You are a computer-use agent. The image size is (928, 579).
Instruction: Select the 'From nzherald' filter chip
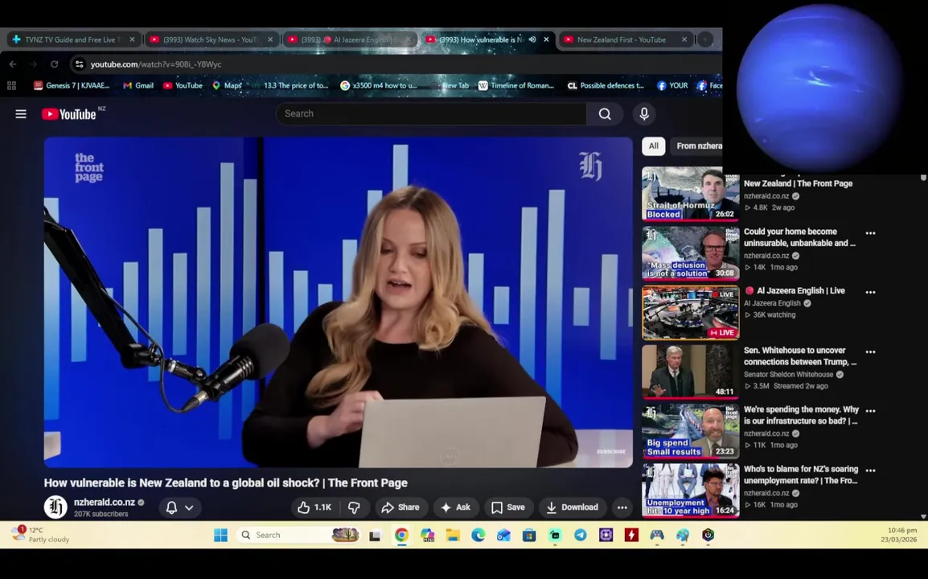click(x=698, y=146)
